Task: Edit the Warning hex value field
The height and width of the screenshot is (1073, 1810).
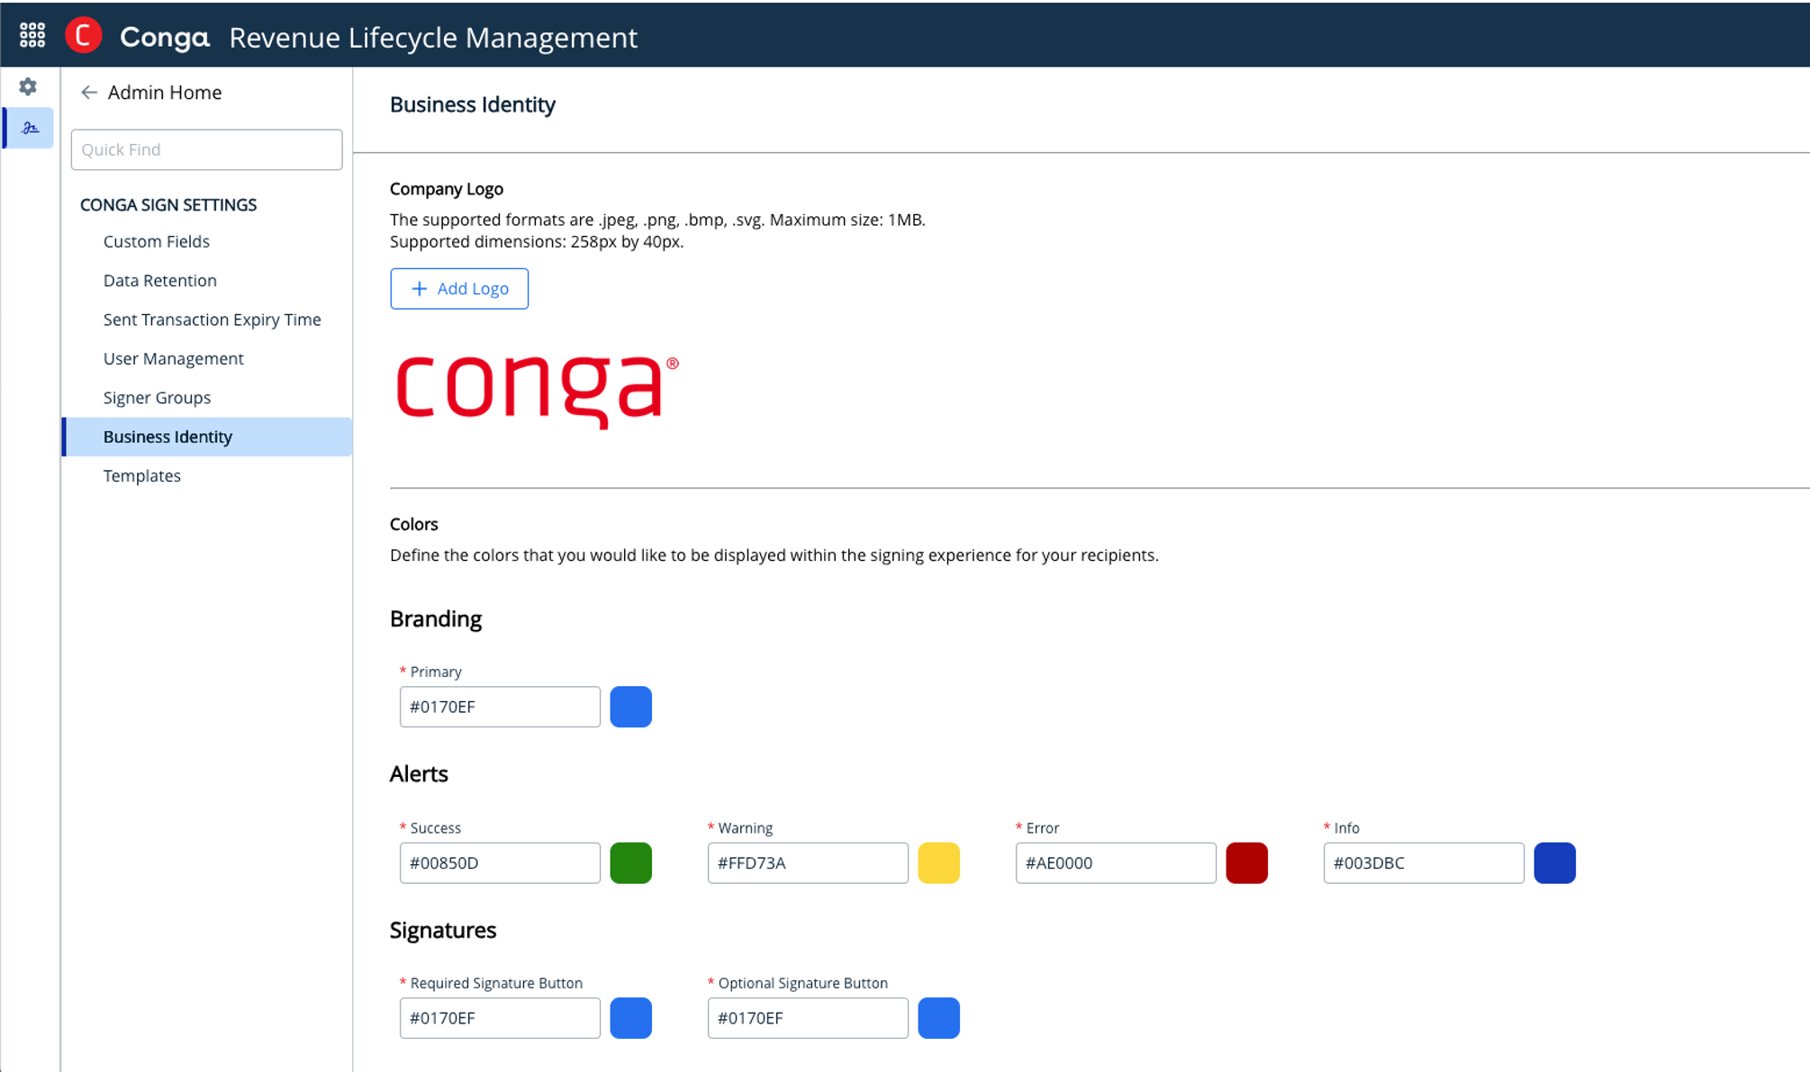Action: [x=807, y=862]
